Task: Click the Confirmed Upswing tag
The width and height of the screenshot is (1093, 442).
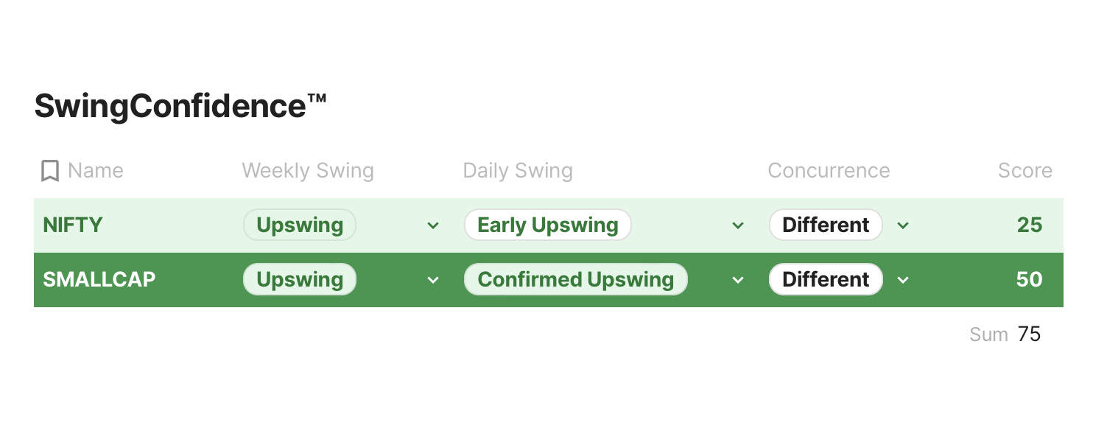Action: pyautogui.click(x=575, y=279)
